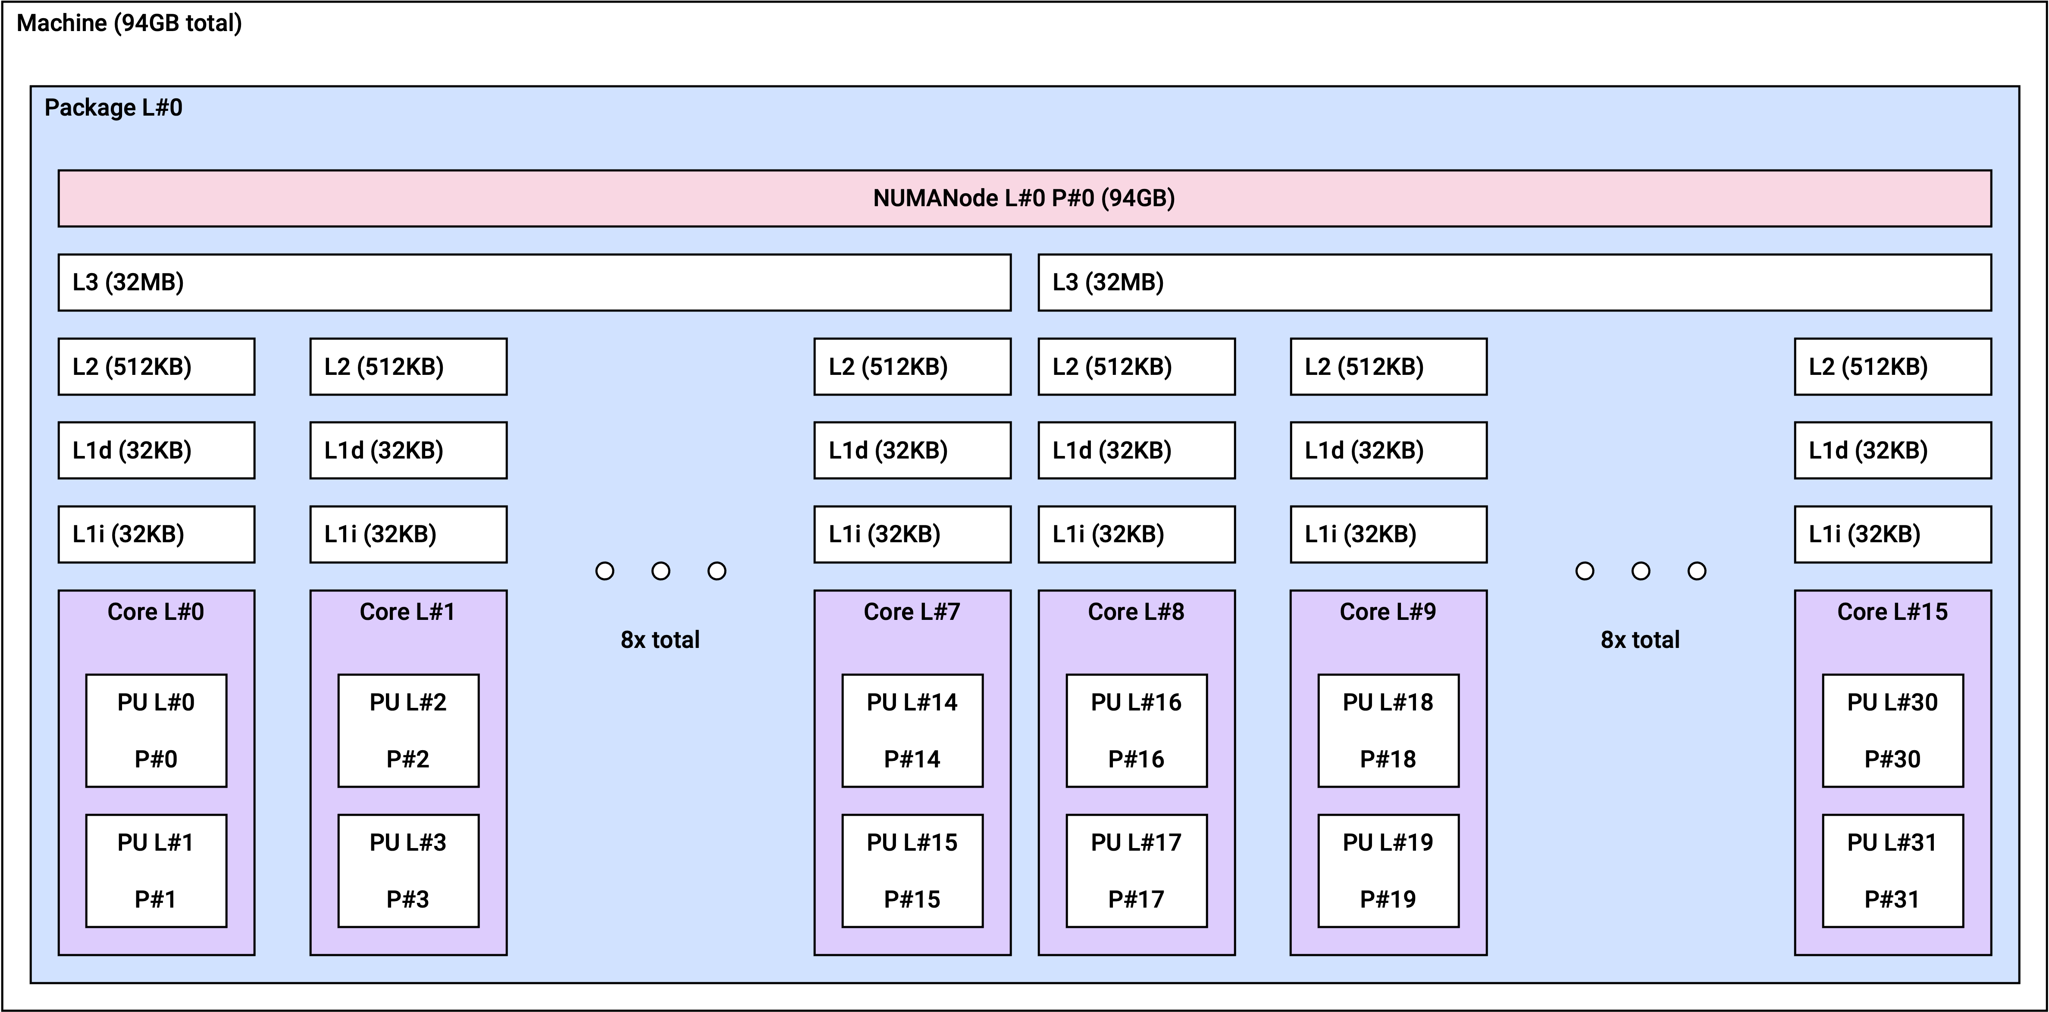This screenshot has width=2049, height=1012.
Task: Select L2 (512KB) box above Core L#9
Action: point(1389,367)
